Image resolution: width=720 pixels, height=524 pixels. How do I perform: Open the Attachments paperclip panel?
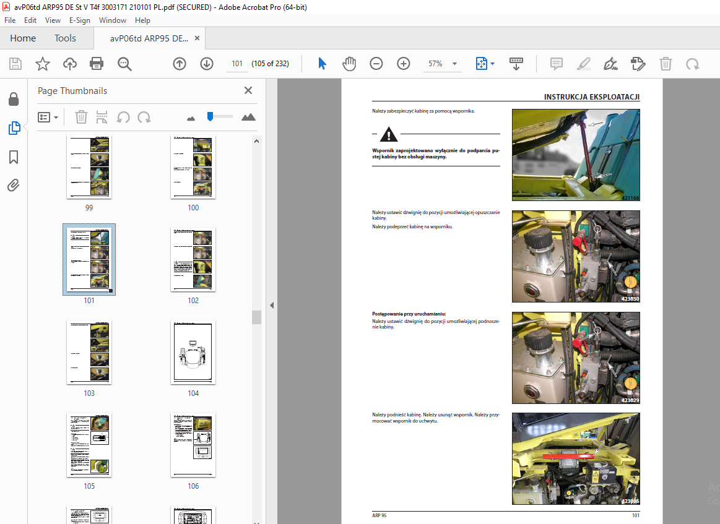pyautogui.click(x=14, y=186)
